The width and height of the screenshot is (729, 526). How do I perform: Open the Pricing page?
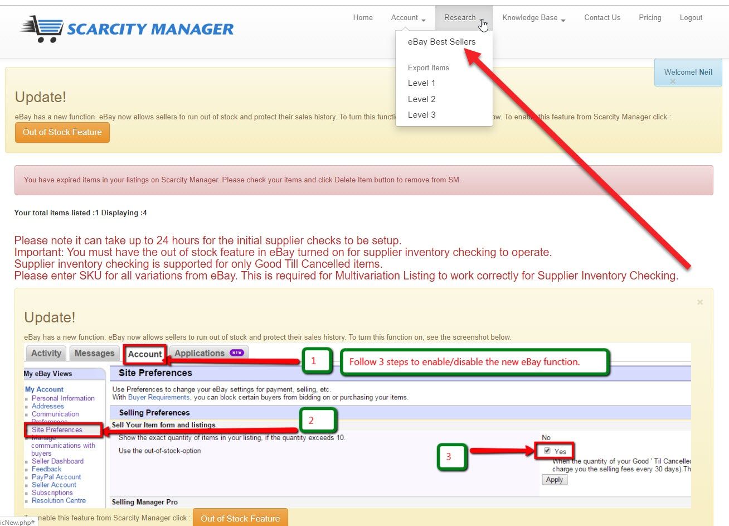coord(650,18)
